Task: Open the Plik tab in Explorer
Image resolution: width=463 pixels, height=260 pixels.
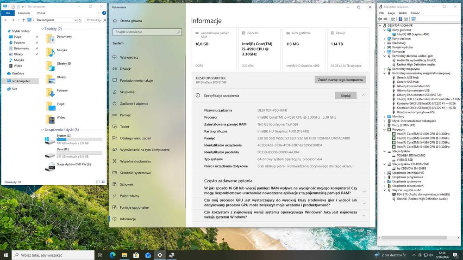Action: coord(8,13)
